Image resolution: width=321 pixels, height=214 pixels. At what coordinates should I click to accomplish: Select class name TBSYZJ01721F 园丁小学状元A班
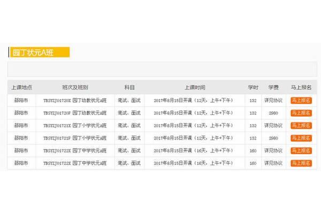75,138
